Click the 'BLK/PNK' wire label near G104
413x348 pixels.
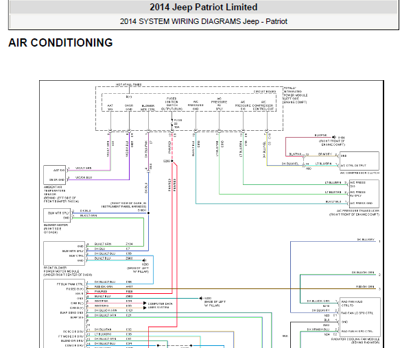tap(321, 135)
